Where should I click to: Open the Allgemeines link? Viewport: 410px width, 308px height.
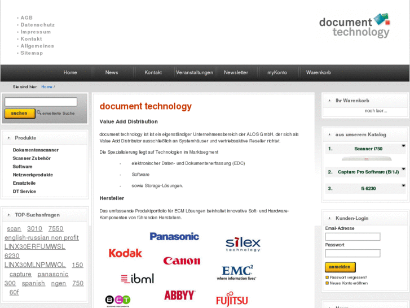[37, 46]
